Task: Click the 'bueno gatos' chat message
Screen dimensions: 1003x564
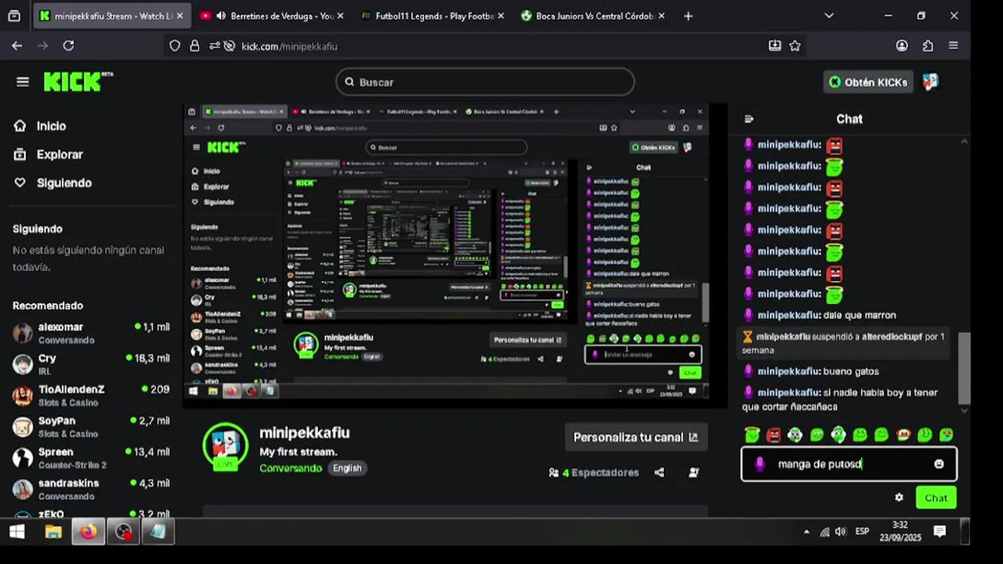Action: 851,371
